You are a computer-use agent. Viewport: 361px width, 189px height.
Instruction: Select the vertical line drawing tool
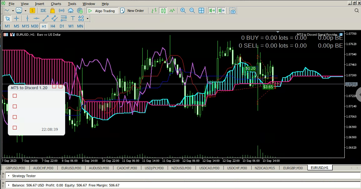[x=27, y=18]
